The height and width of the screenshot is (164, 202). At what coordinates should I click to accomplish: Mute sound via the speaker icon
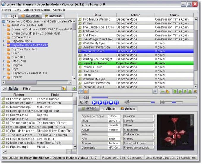tap(127, 102)
